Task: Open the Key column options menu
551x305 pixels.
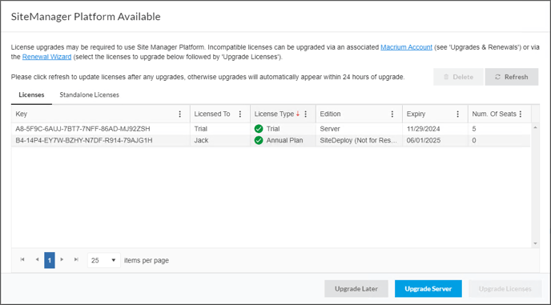Action: click(180, 114)
